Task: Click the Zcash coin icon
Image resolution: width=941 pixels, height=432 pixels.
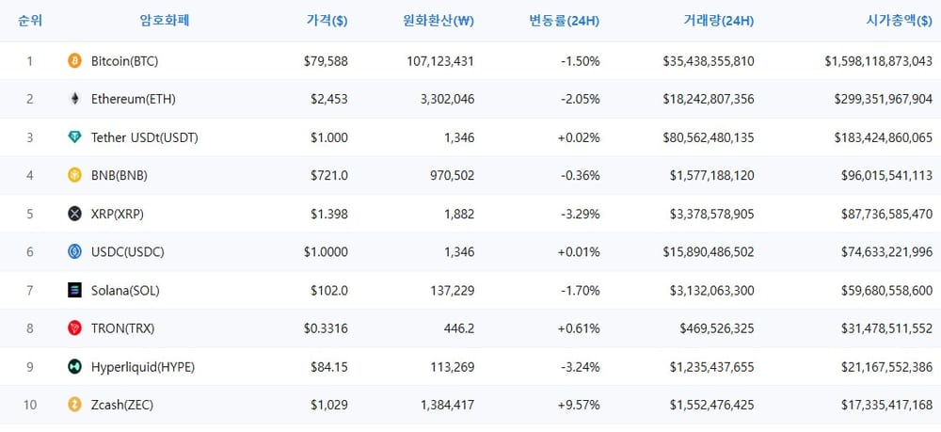Action: tap(74, 405)
